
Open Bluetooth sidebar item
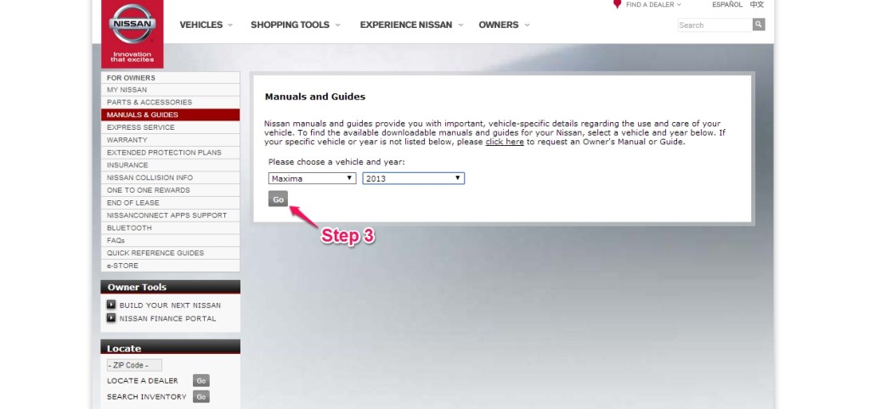pos(170,227)
